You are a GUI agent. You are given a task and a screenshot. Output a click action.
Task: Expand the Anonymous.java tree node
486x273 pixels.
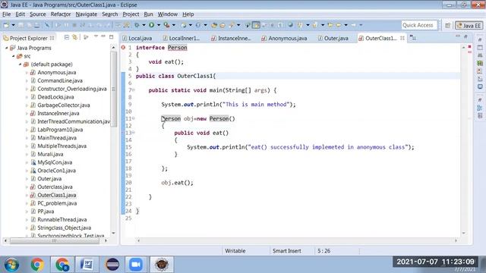[x=27, y=73]
